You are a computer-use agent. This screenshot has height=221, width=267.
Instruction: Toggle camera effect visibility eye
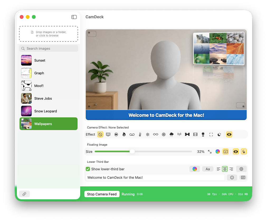[229, 135]
